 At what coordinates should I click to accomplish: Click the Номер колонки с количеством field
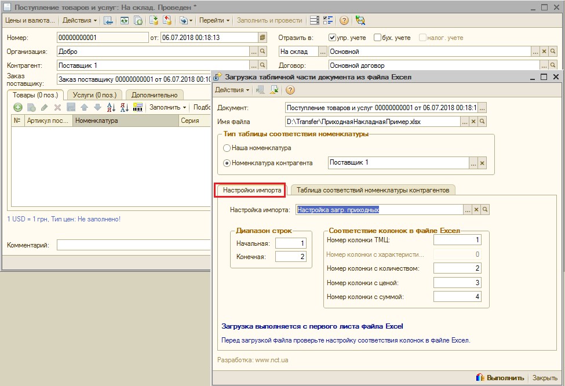pos(457,268)
